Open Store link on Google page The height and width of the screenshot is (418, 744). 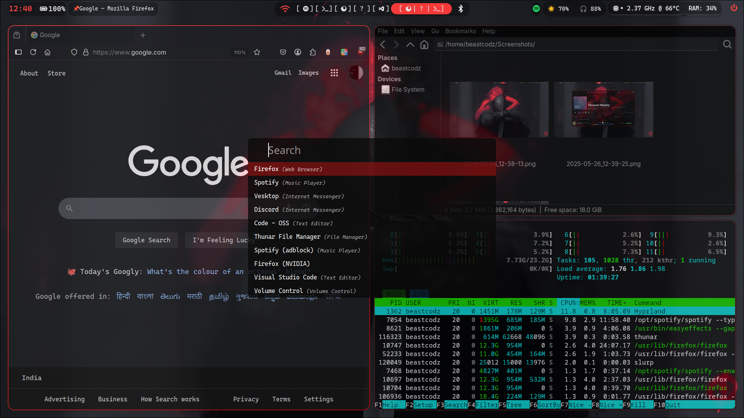coord(57,73)
